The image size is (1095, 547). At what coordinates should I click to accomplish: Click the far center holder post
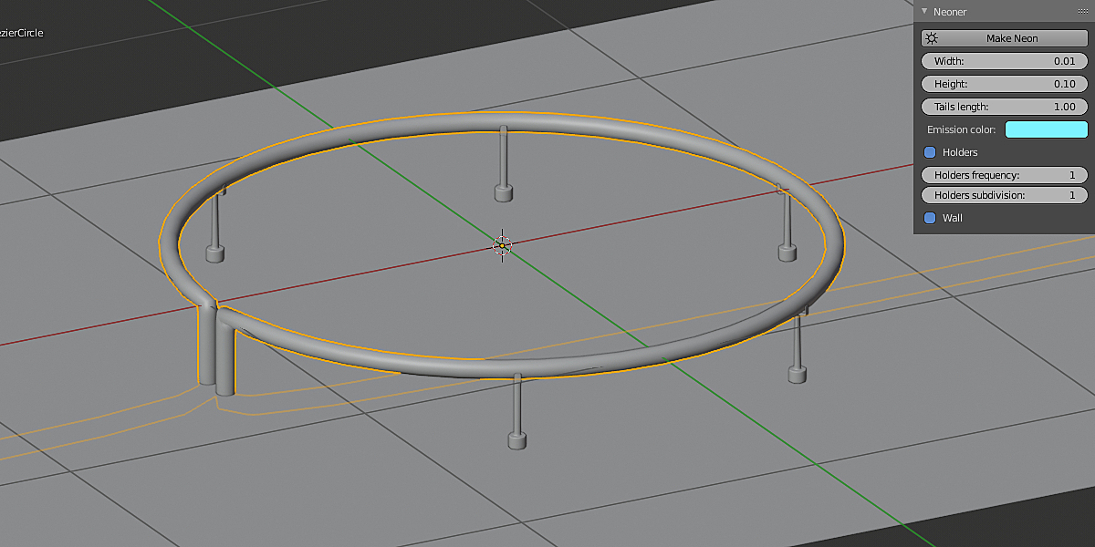502,160
